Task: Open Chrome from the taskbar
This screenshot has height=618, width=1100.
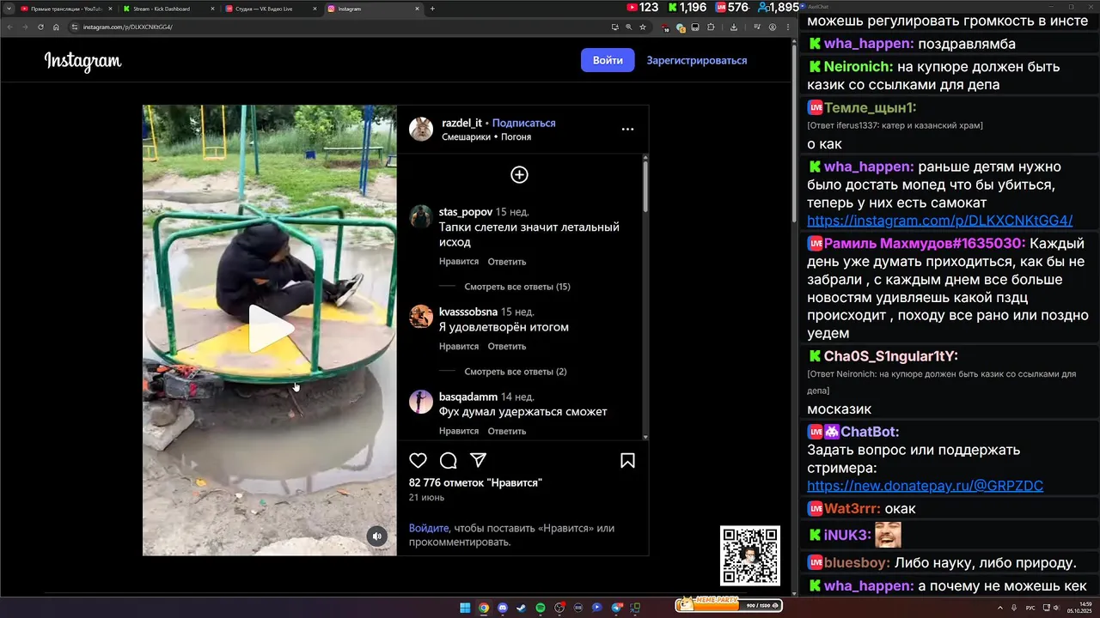Action: coord(484,608)
